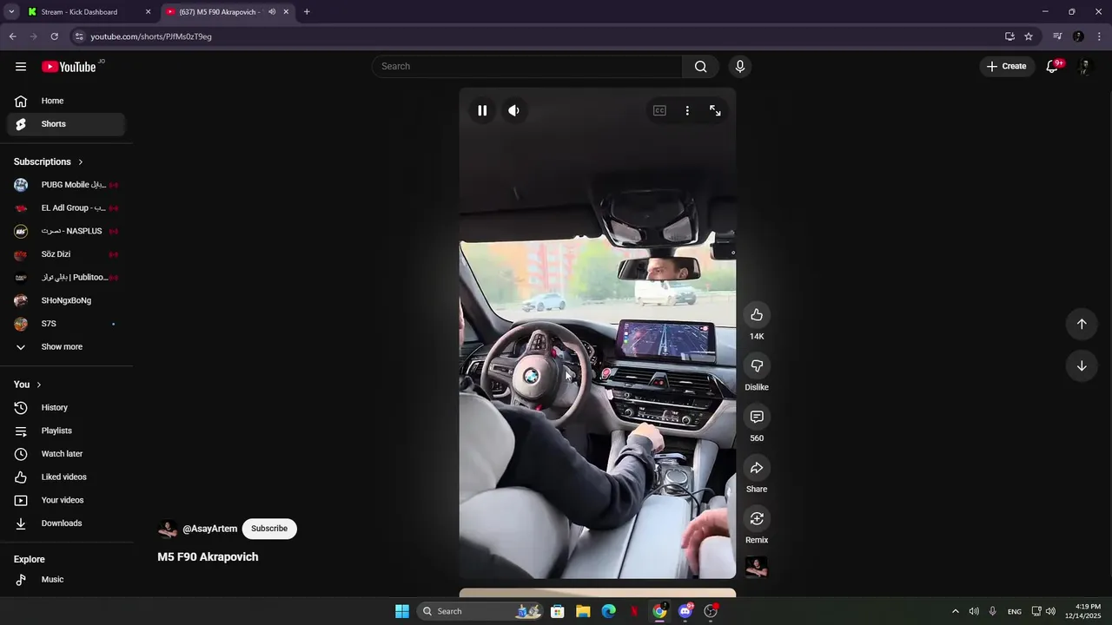This screenshot has height=625, width=1112.
Task: Open PUBG Mobile subscription channel
Action: (66, 185)
